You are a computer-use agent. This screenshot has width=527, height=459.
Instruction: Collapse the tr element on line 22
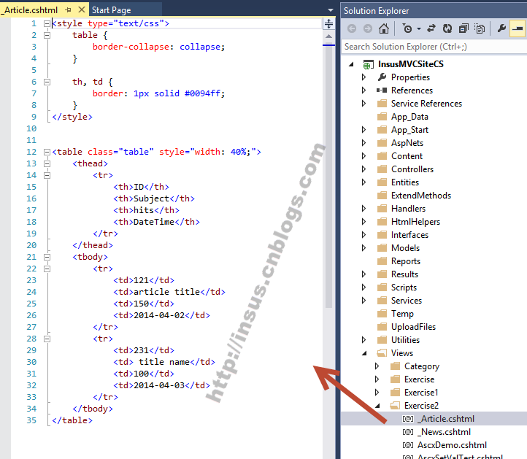point(47,269)
